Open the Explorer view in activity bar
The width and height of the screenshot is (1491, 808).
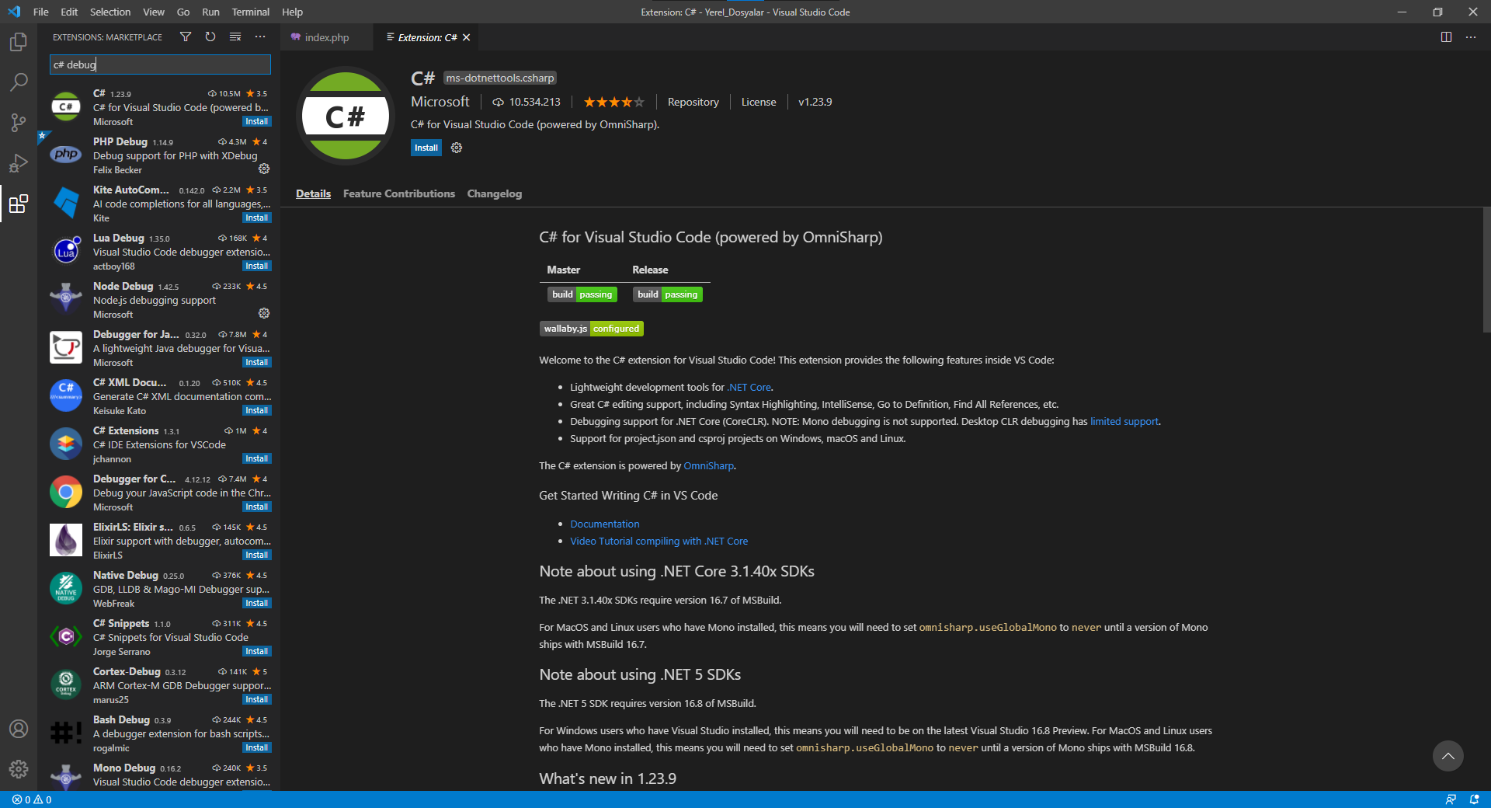point(19,42)
